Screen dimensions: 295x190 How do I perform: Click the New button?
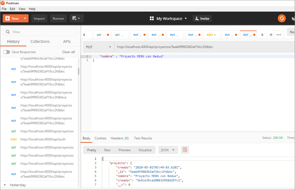point(12,18)
